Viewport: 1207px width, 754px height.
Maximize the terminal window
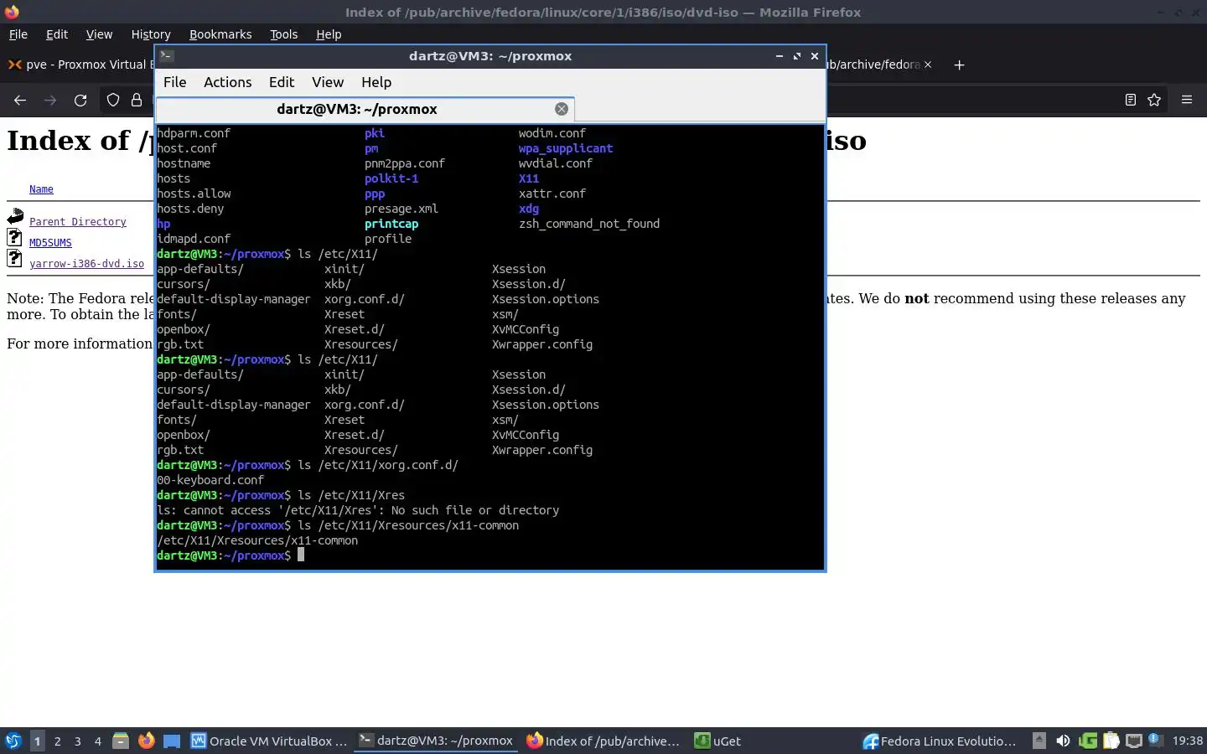pos(797,56)
